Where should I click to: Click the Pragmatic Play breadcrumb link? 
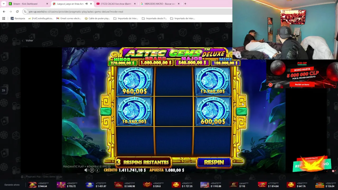click(x=33, y=177)
